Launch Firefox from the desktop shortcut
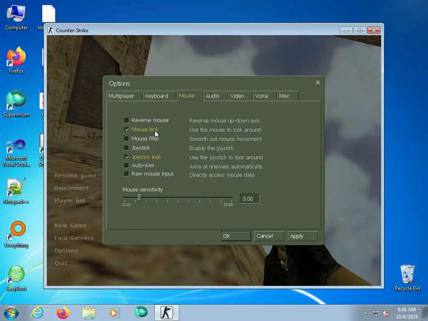This screenshot has width=428, height=321. tap(16, 60)
